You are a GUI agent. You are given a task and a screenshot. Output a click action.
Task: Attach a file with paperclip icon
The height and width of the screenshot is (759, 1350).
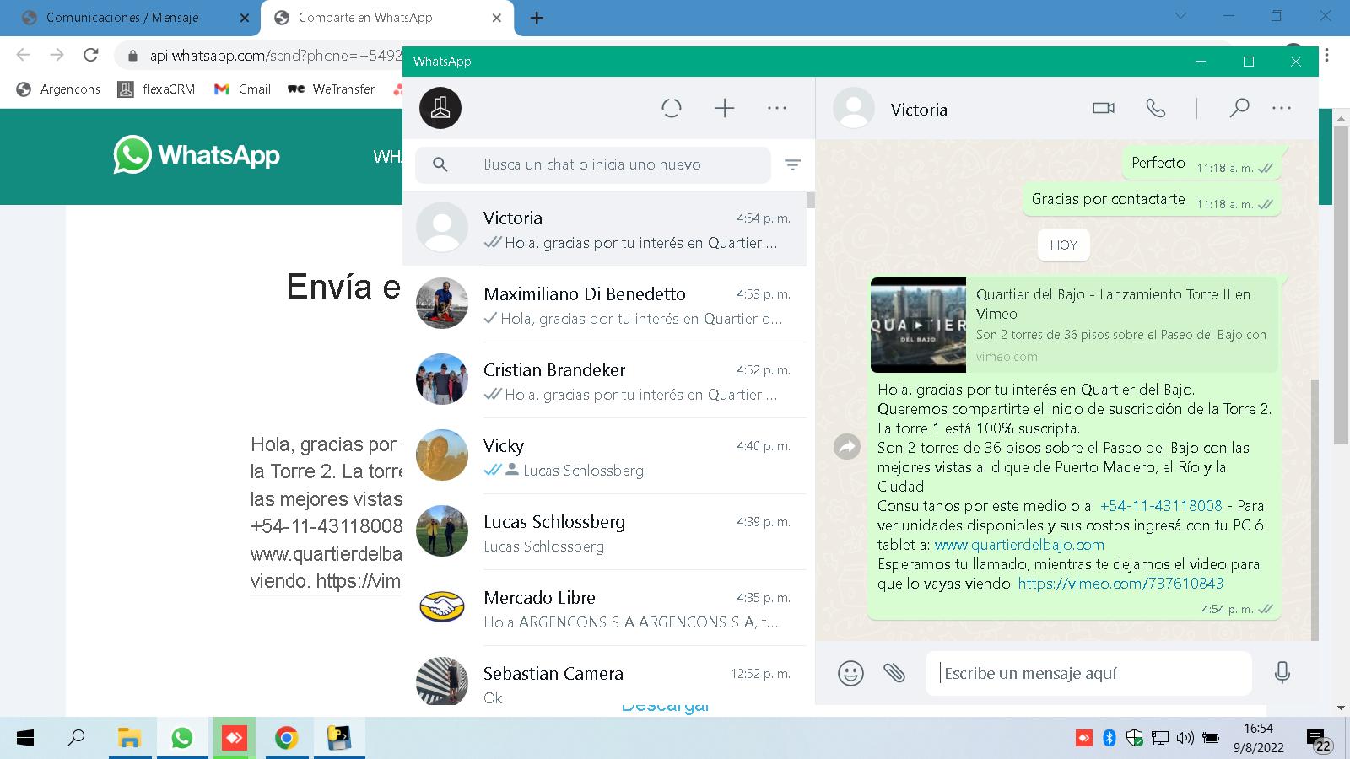(x=894, y=672)
